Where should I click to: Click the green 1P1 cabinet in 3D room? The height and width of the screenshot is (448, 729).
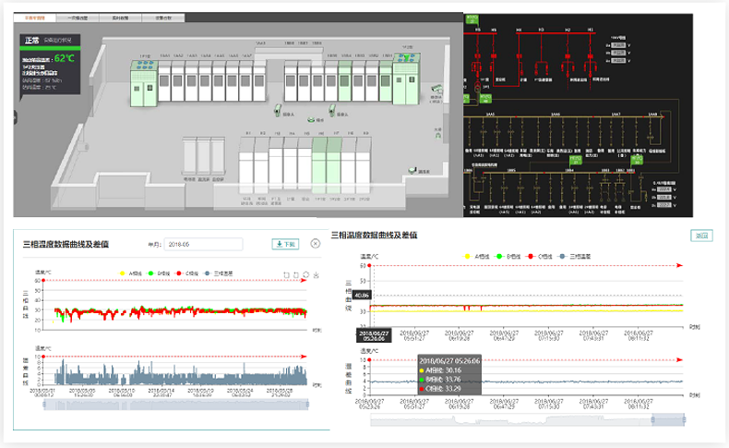tap(144, 84)
